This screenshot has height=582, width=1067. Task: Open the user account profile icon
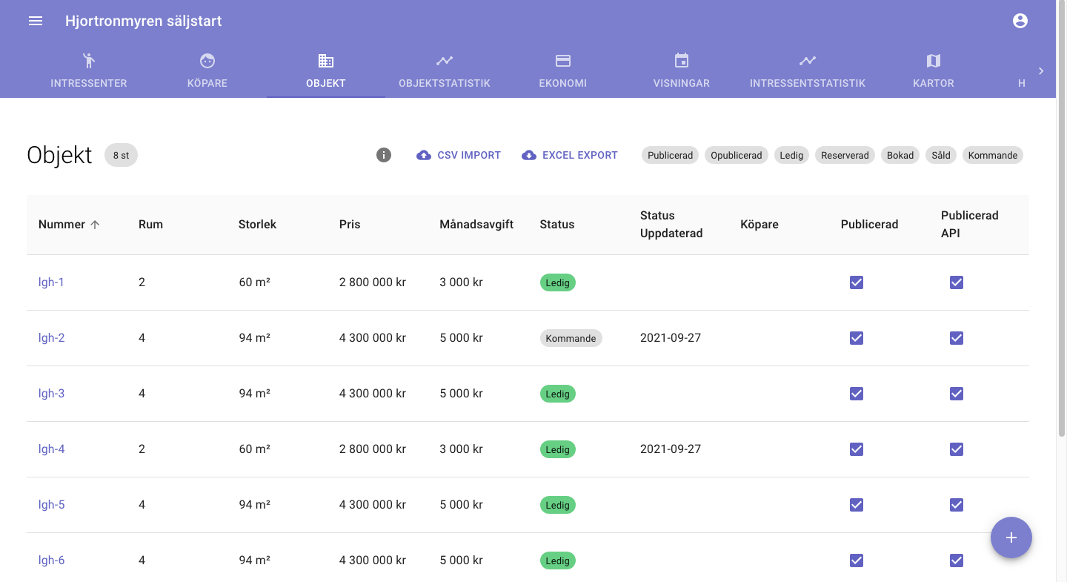[1020, 21]
